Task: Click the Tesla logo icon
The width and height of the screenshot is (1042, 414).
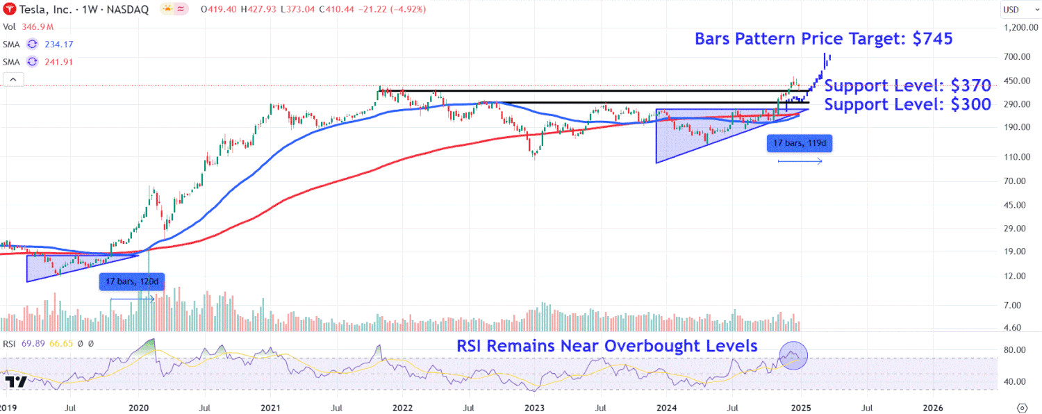Action: (x=10, y=10)
